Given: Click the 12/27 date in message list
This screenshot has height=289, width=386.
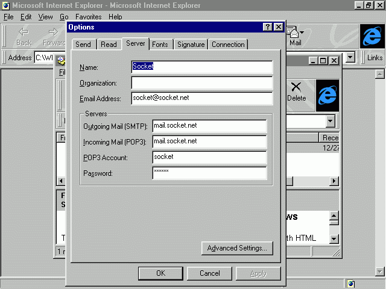Looking at the screenshot, I should coord(331,148).
